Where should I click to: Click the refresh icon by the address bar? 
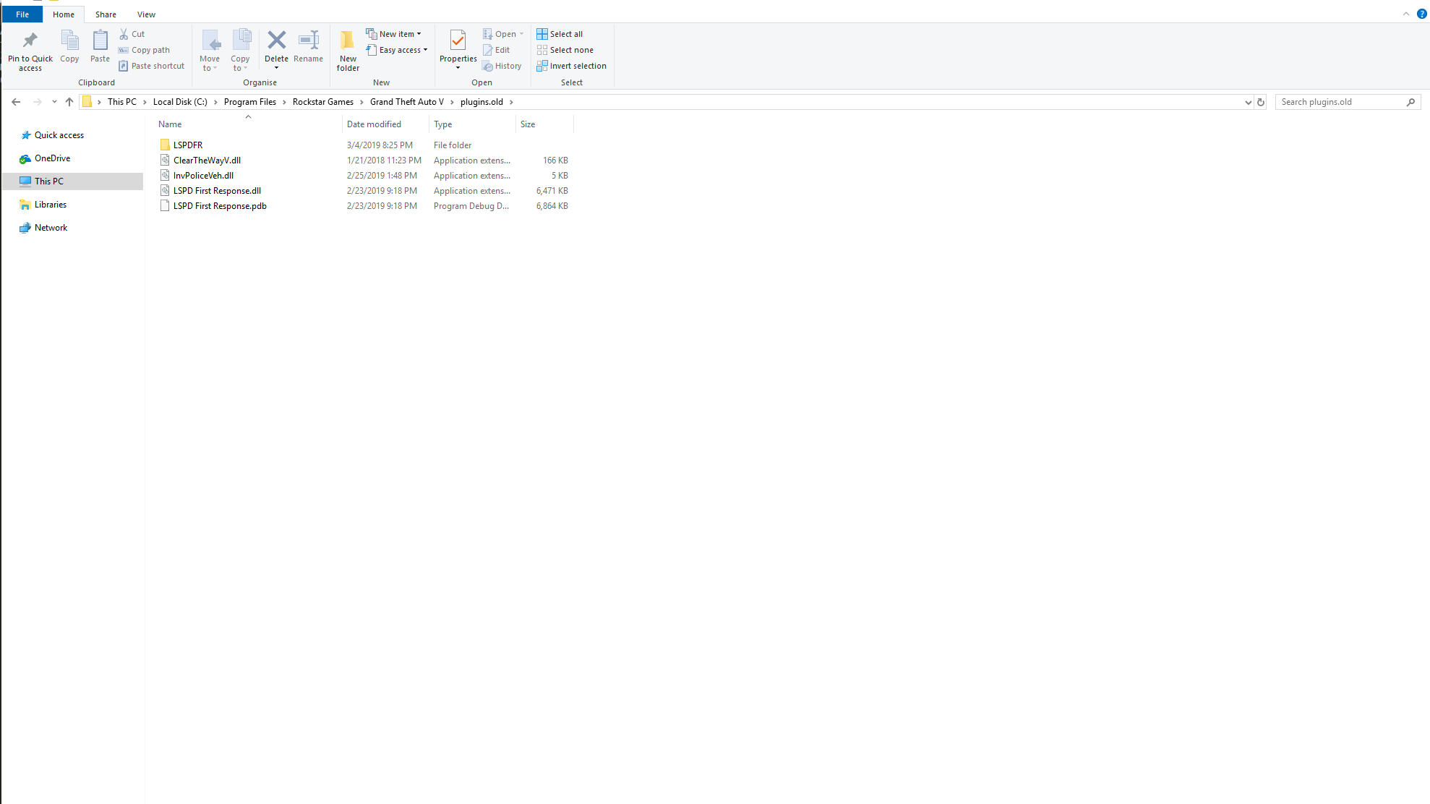click(x=1261, y=102)
